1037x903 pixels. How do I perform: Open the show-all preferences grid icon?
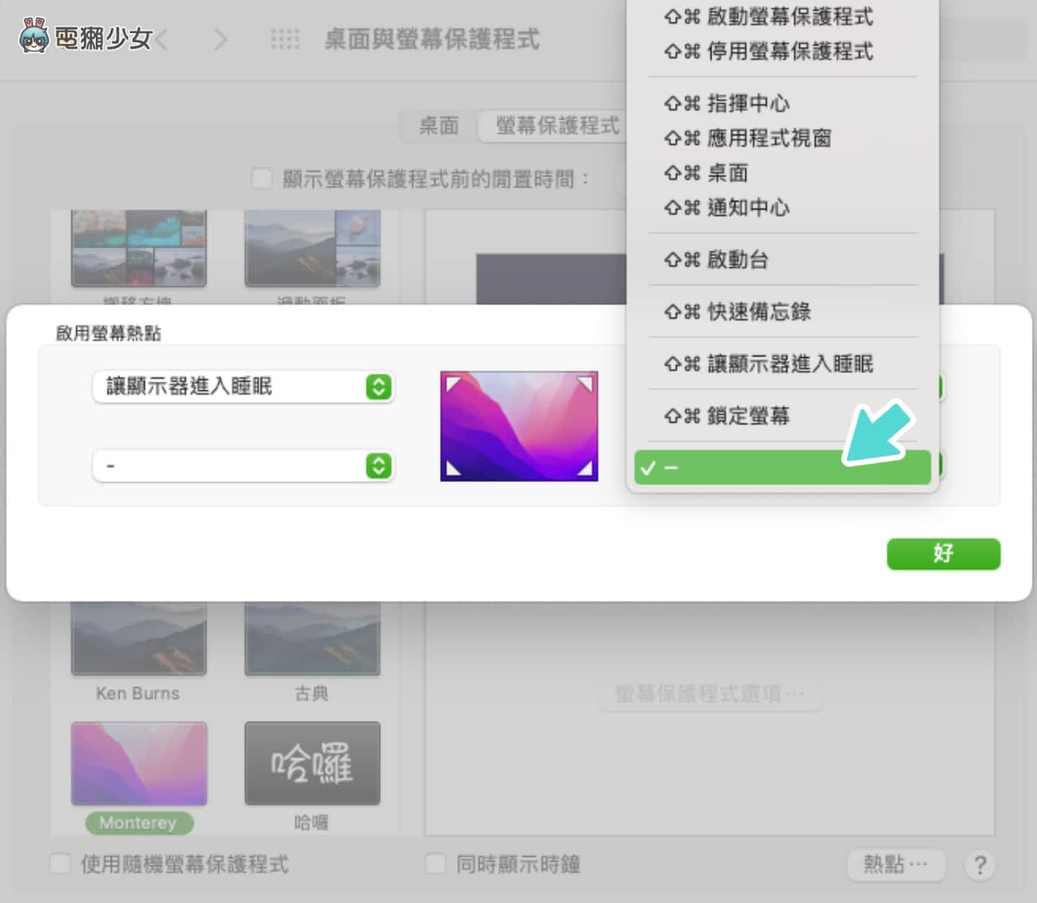(285, 40)
